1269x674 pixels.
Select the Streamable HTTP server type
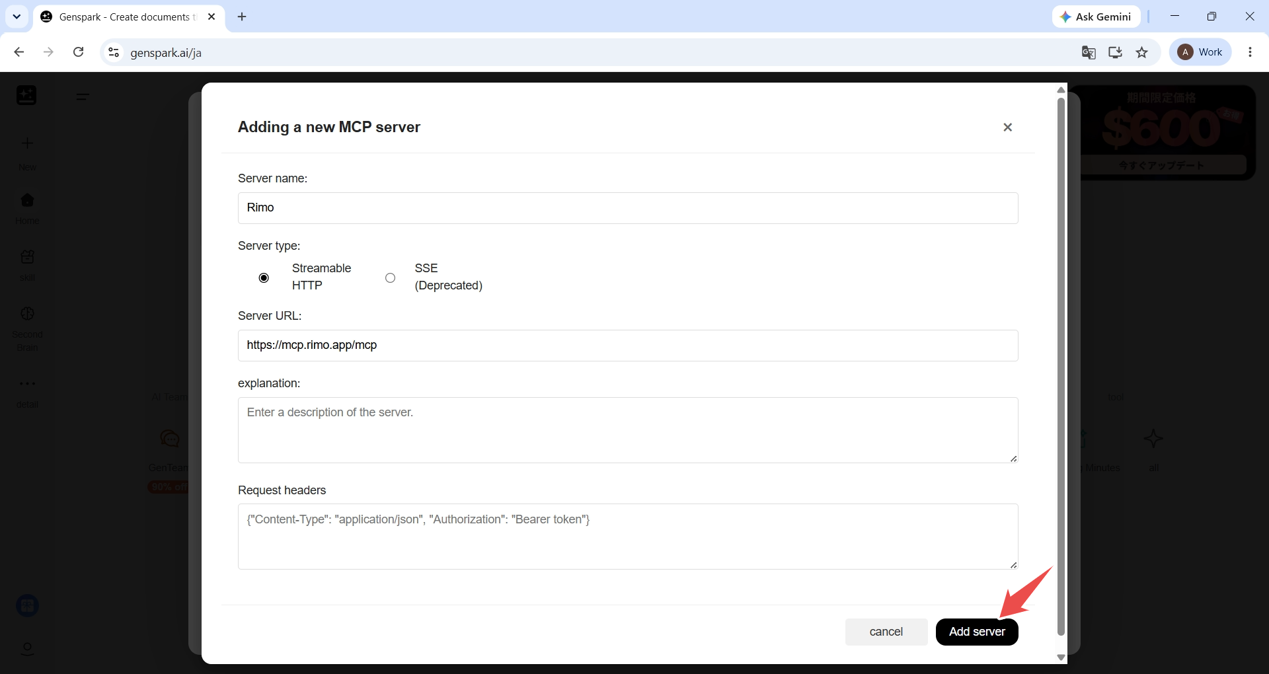click(x=264, y=278)
